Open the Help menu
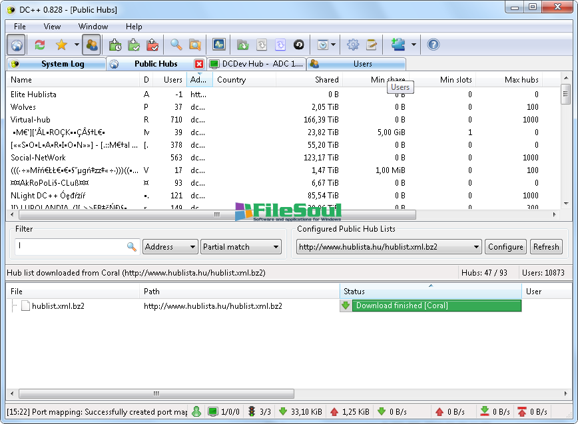The width and height of the screenshot is (578, 424). click(x=134, y=27)
